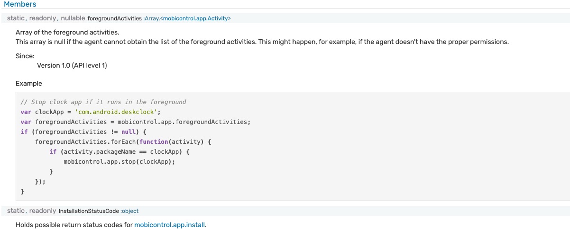Open the Array.<mobicontrol.app.Activity> type link
Image resolution: width=570 pixels, height=229 pixels.
[188, 18]
